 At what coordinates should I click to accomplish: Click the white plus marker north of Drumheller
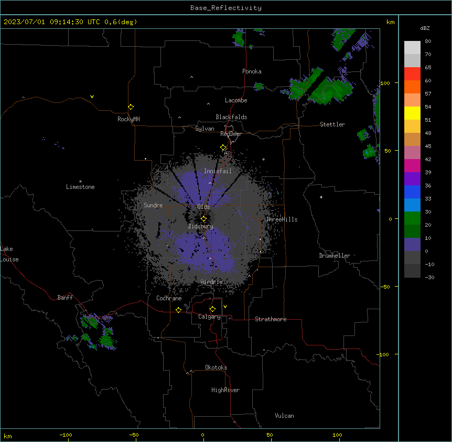[321, 197]
